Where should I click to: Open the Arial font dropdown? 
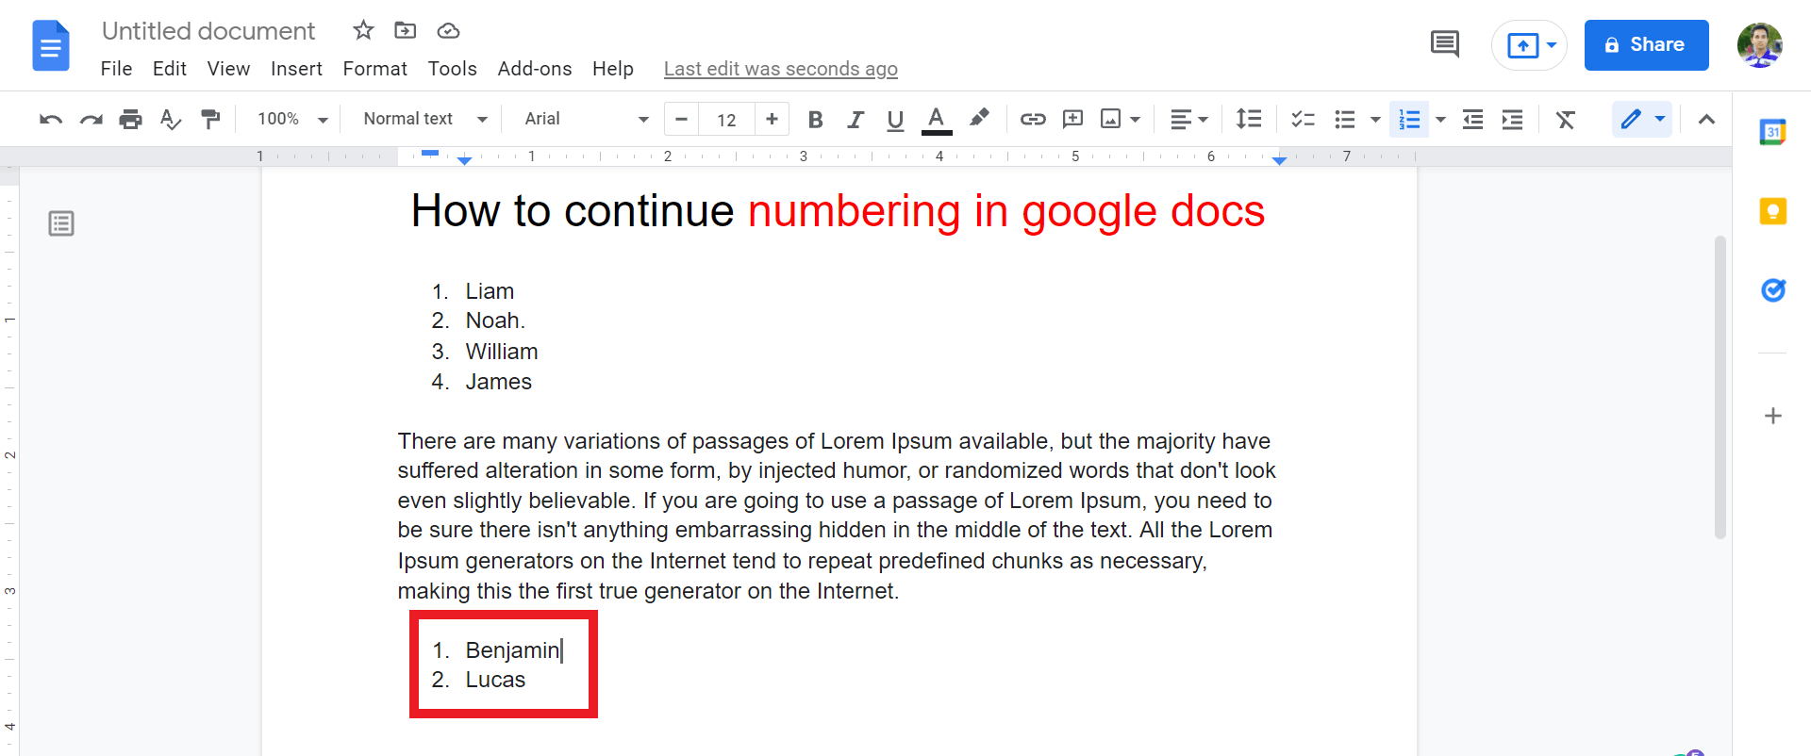pyautogui.click(x=587, y=119)
